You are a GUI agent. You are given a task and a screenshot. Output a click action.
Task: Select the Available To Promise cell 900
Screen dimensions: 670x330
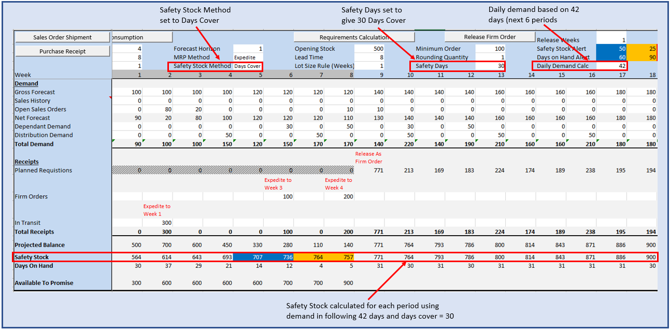tap(339, 283)
